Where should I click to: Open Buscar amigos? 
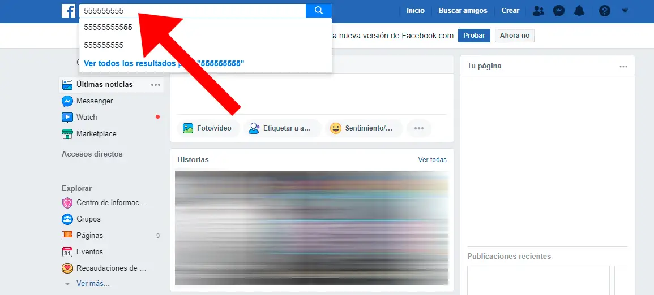click(x=463, y=11)
